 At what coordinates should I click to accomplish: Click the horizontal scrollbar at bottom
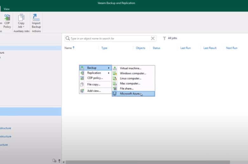[148, 162]
